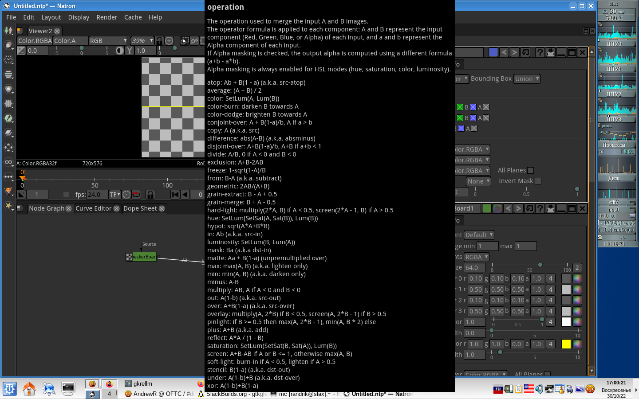Screen dimensions: 639x399
Task: Click the yellow color swatch
Action: click(566, 344)
